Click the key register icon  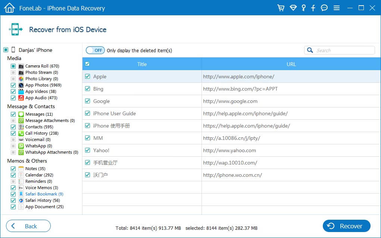[304, 8]
